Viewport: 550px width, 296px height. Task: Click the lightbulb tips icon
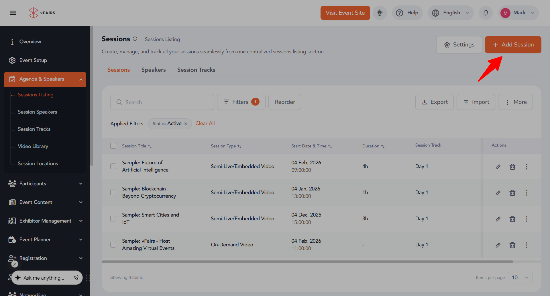pos(380,13)
